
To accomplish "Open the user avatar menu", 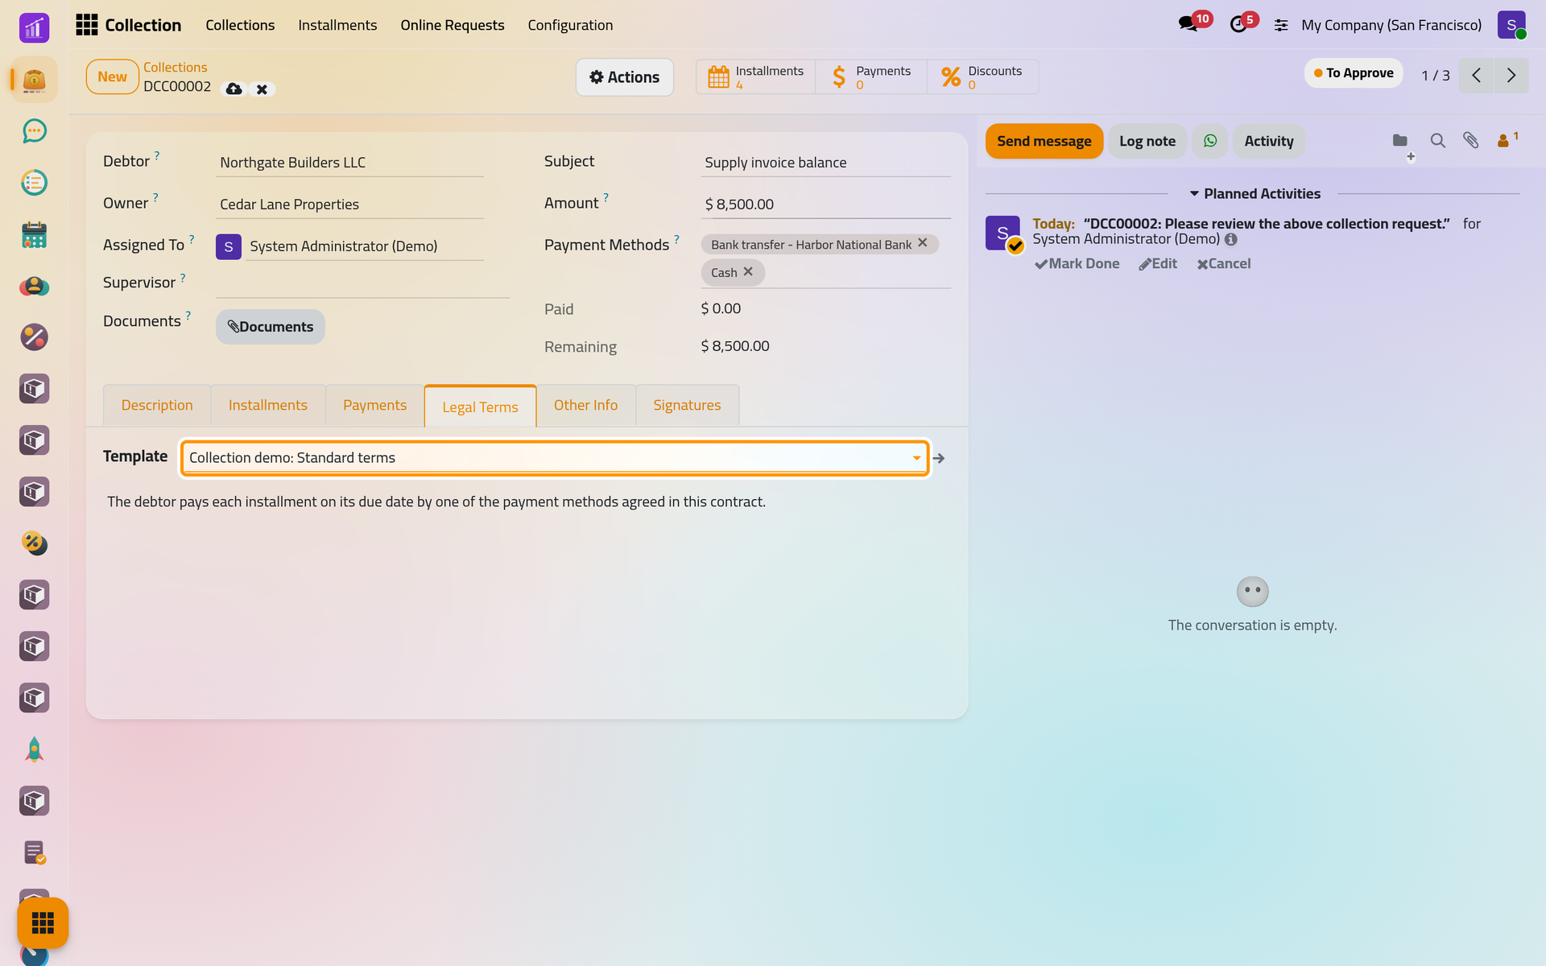I will (1511, 25).
